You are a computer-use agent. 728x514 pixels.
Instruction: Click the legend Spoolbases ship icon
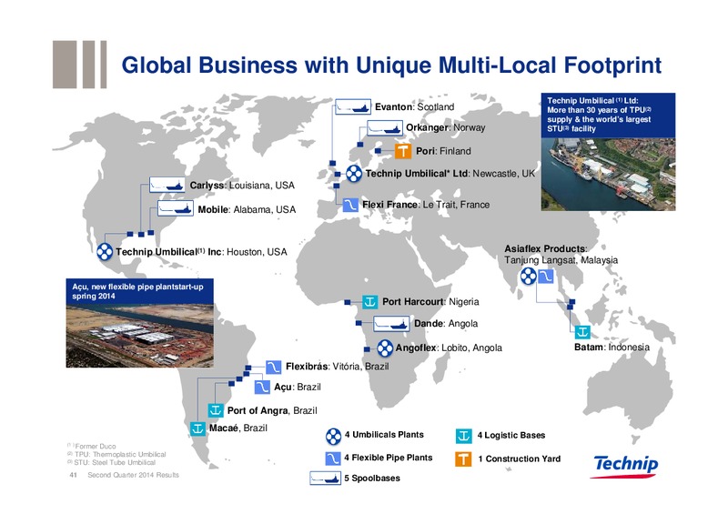click(326, 478)
